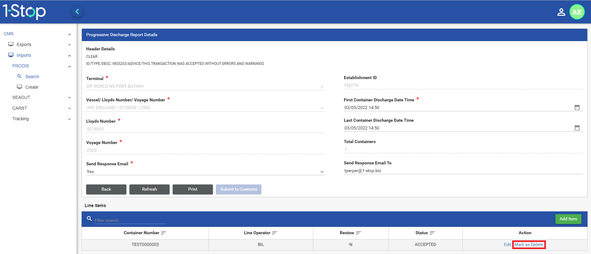Click the AK avatar badge
Viewport: 591px width, 254px height.
pyautogui.click(x=577, y=12)
